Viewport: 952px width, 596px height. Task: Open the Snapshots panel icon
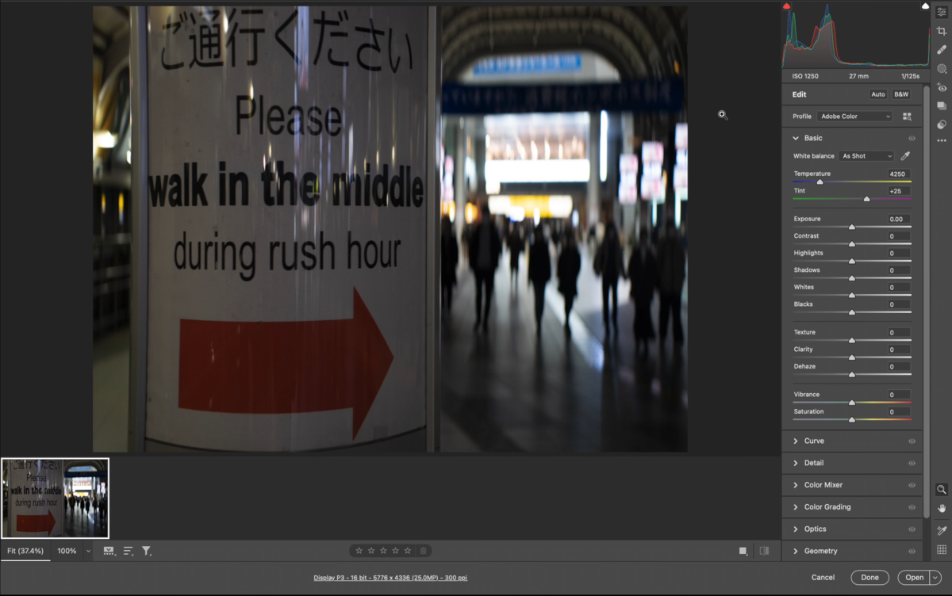[x=942, y=106]
